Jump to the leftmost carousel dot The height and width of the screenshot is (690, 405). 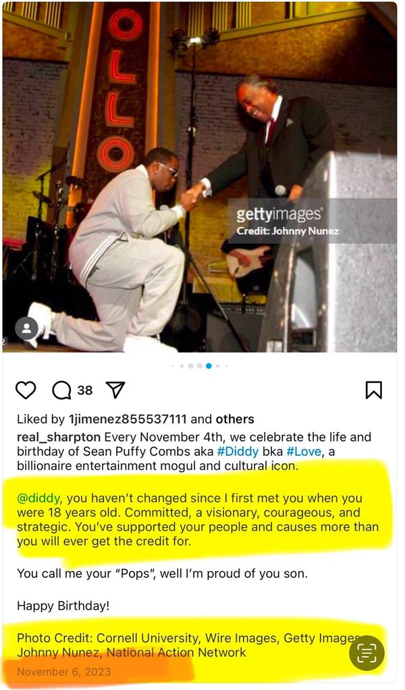click(x=173, y=366)
